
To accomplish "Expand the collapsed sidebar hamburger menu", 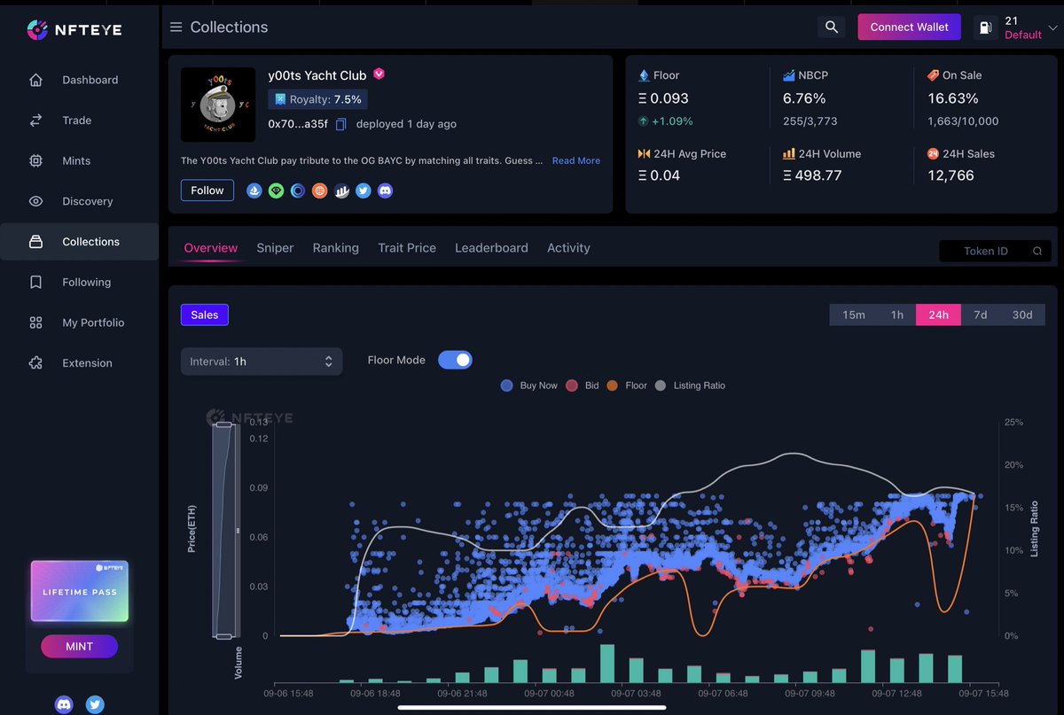I will 174,27.
